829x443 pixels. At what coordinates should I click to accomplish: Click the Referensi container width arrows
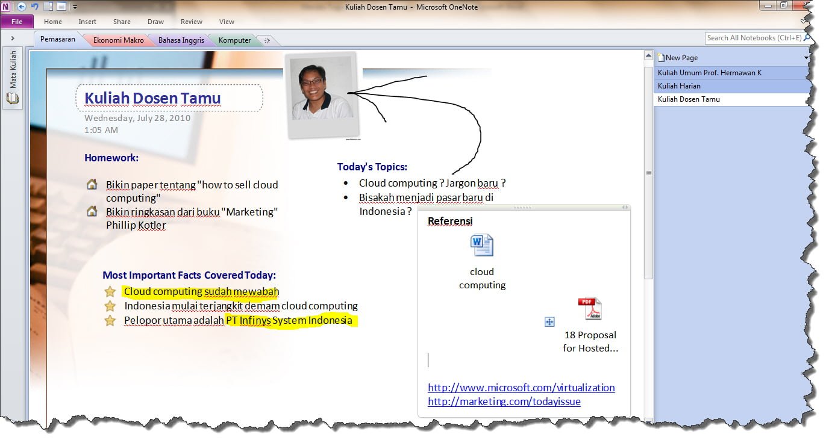(x=625, y=207)
